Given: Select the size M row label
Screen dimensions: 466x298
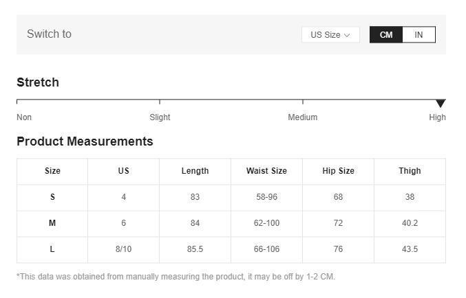Looking at the screenshot, I should pos(52,223).
